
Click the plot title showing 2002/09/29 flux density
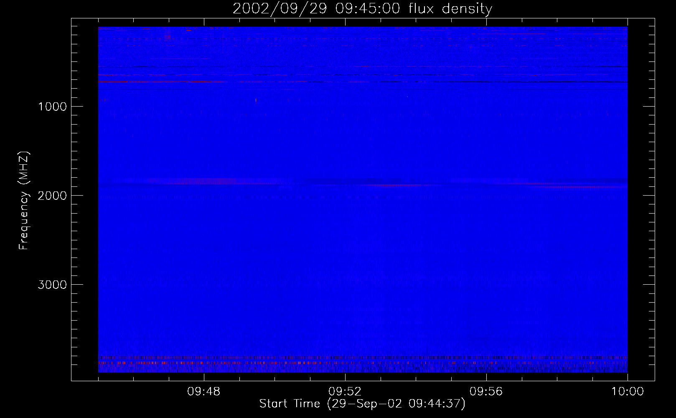362,9
